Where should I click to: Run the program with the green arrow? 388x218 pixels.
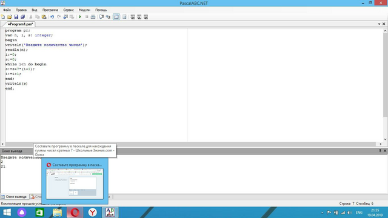80,17
